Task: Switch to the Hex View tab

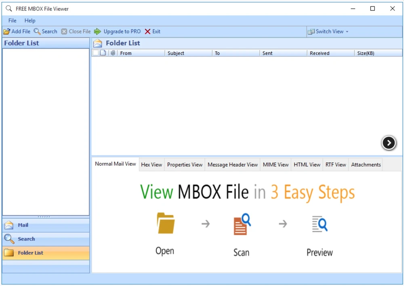Action: tap(151, 165)
